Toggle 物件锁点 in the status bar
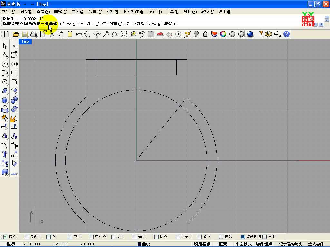Screen dimensions: 330x247 click(x=264, y=244)
